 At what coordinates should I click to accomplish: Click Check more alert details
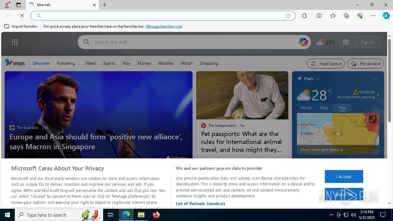pos(321,150)
